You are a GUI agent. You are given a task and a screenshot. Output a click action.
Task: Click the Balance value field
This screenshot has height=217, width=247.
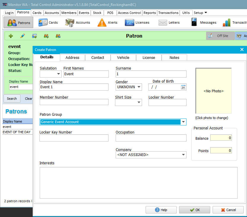(221, 138)
